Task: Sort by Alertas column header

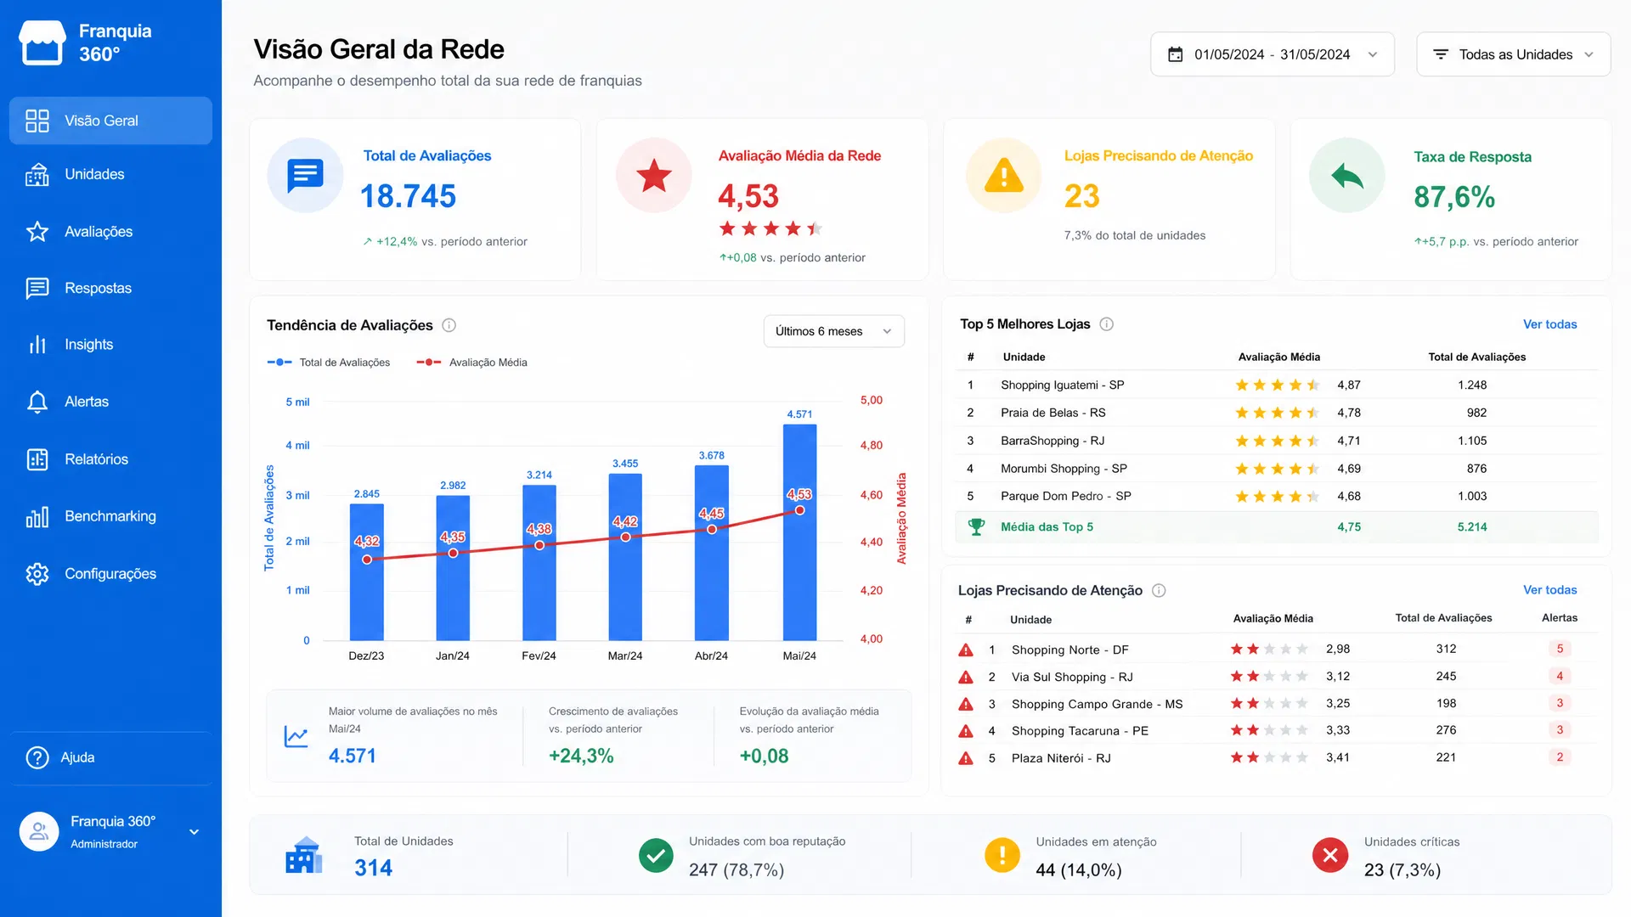Action: click(1560, 618)
